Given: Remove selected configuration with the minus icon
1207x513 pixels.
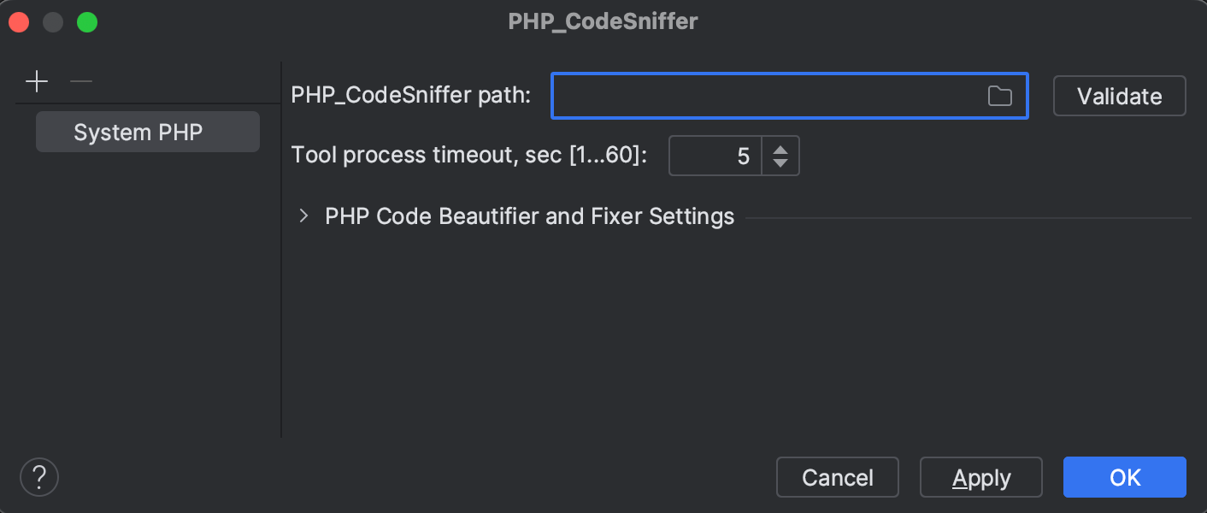Looking at the screenshot, I should [x=80, y=82].
